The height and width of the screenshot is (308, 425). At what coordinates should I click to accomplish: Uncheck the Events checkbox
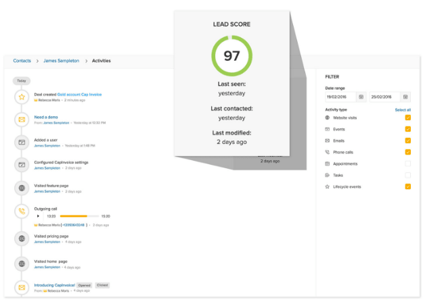[407, 129]
